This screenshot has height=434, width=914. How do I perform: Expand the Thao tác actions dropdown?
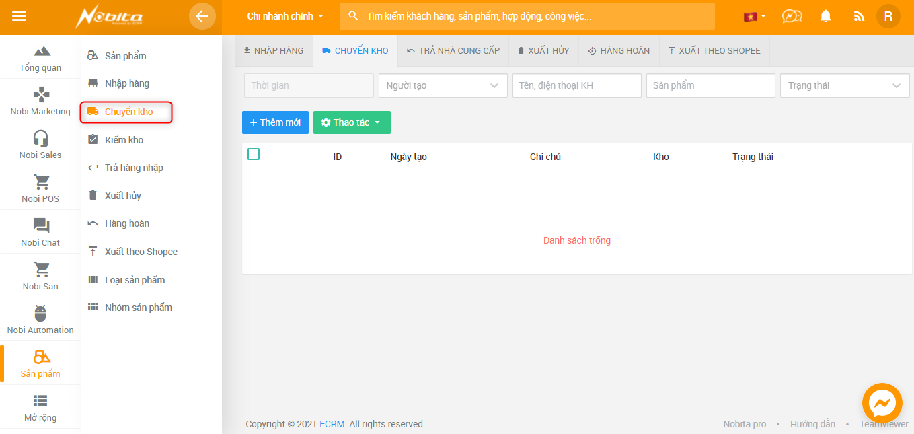coord(352,122)
